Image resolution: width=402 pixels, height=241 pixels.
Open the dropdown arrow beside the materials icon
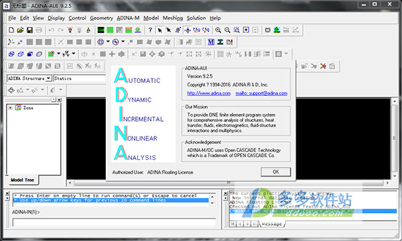click(x=58, y=54)
